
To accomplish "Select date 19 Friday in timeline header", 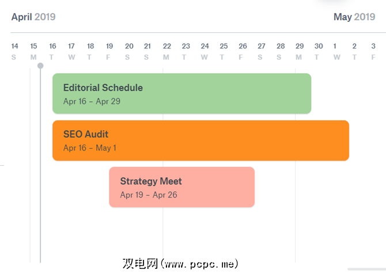I will (x=109, y=51).
